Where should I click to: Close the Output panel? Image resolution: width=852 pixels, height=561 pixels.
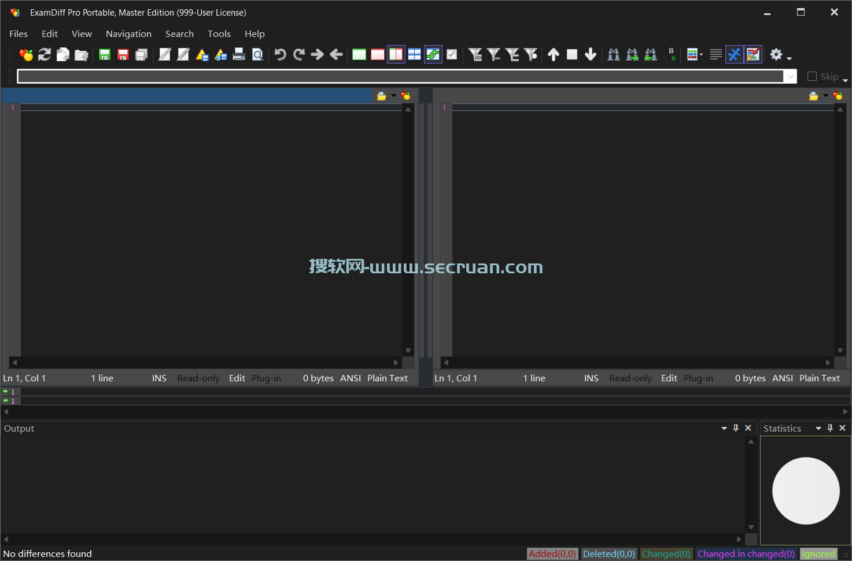click(x=748, y=428)
